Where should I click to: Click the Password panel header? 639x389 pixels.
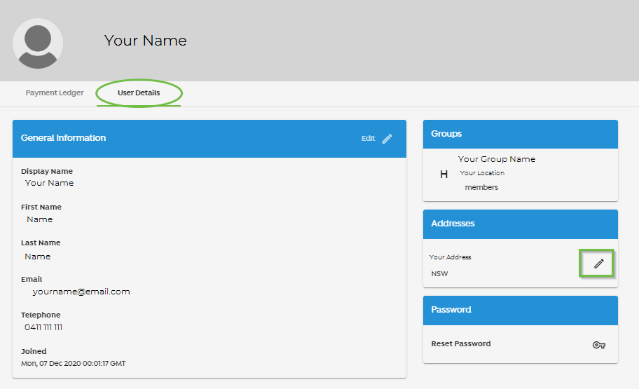(521, 310)
